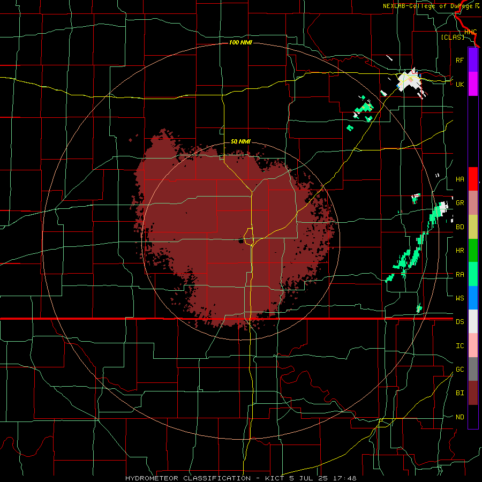Click the UK legend label
Screen dimensions: 482x482
click(460, 84)
